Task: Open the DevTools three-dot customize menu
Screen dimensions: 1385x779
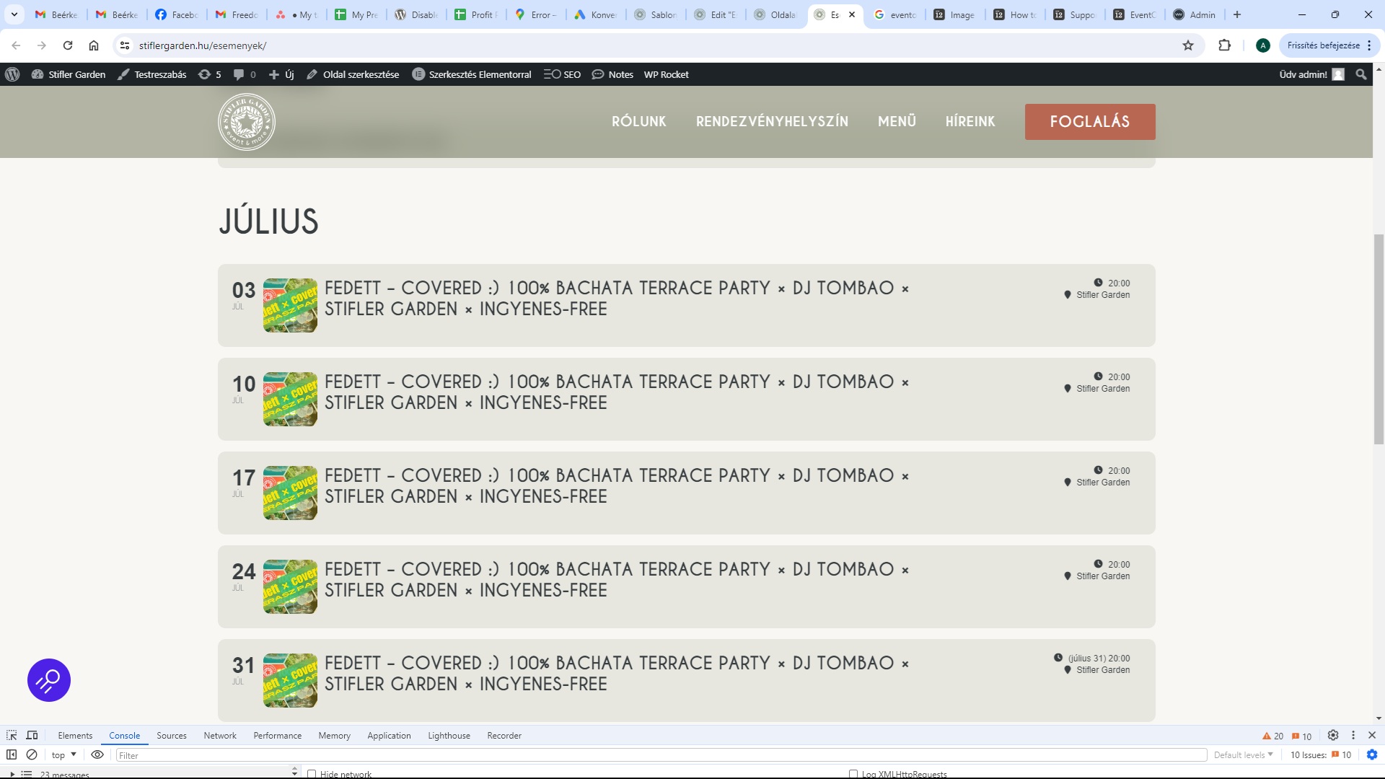Action: pyautogui.click(x=1353, y=735)
